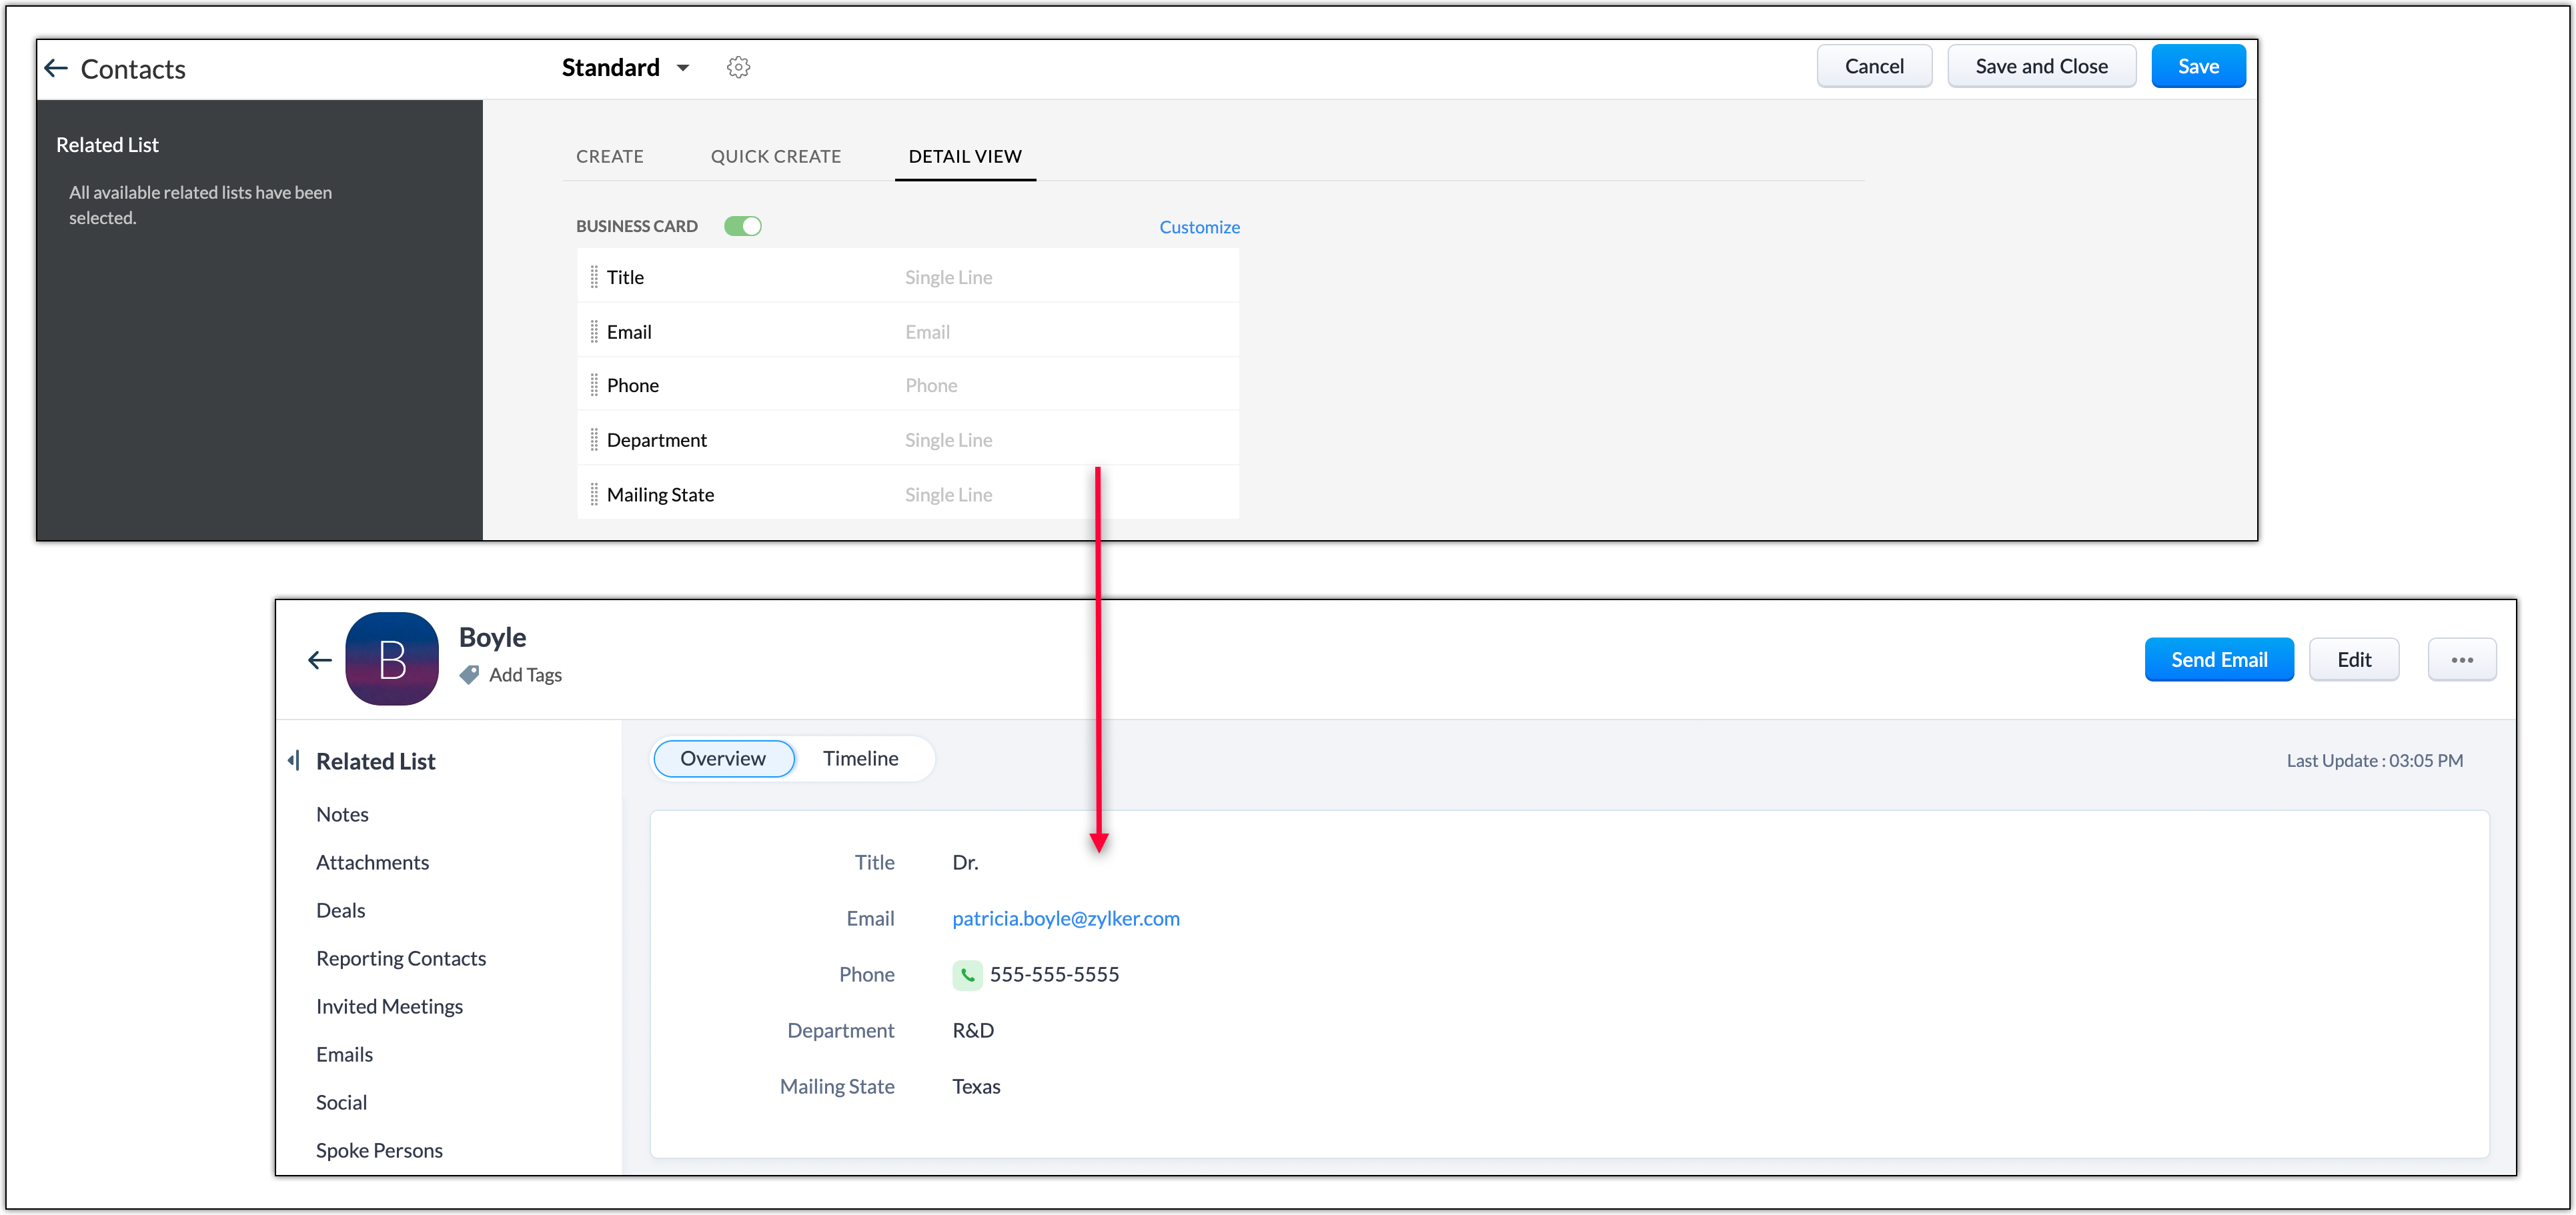Open layout settings gear icon
Image resolution: width=2576 pixels, height=1215 pixels.
738,67
